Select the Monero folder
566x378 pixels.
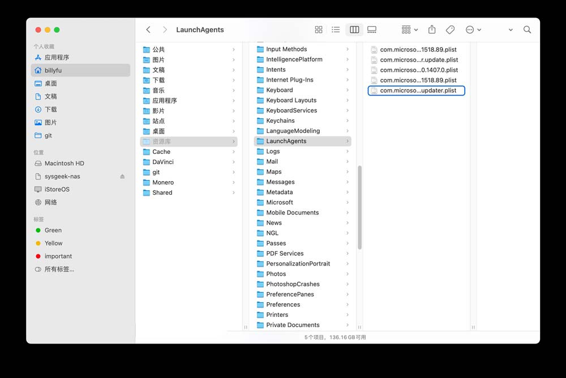click(x=189, y=182)
